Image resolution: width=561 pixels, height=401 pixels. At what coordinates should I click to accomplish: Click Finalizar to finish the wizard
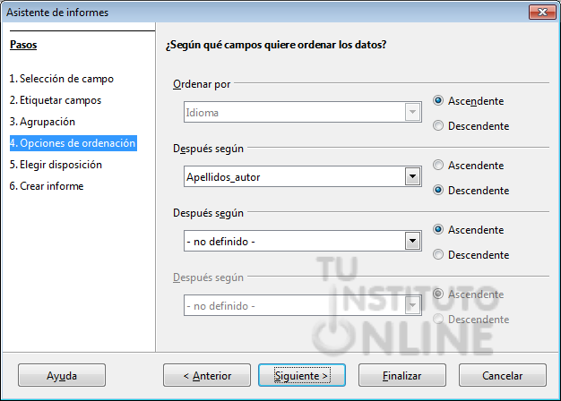coord(402,375)
